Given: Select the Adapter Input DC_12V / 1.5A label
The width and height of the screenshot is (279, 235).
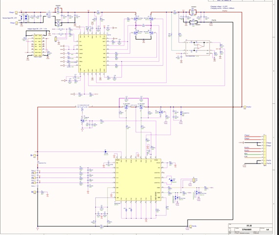Looking at the screenshot, I should 37,28.
